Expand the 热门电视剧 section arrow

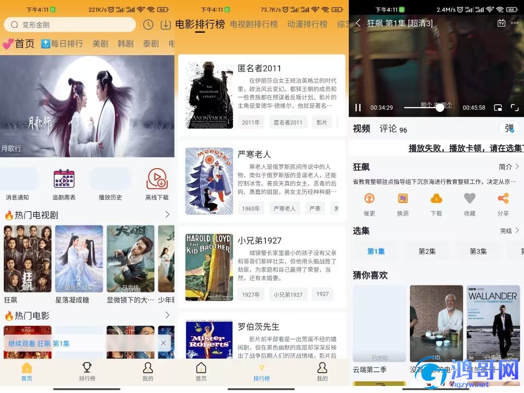[x=167, y=215]
